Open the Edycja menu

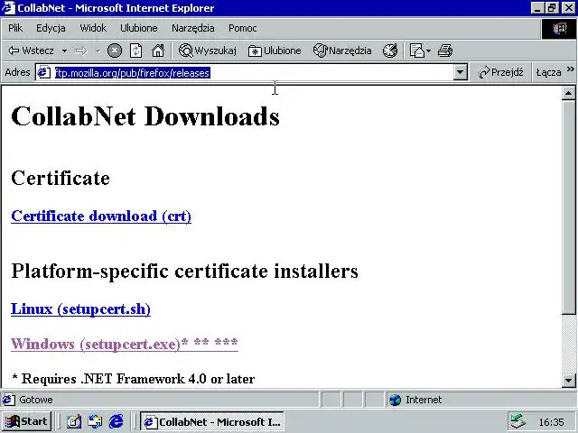pos(51,28)
